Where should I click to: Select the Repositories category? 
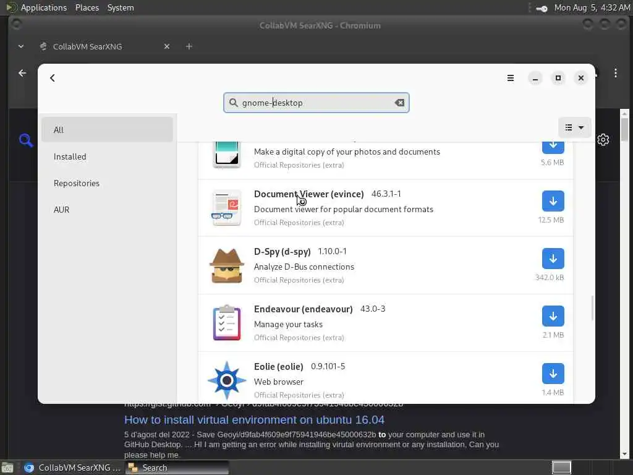(107, 183)
